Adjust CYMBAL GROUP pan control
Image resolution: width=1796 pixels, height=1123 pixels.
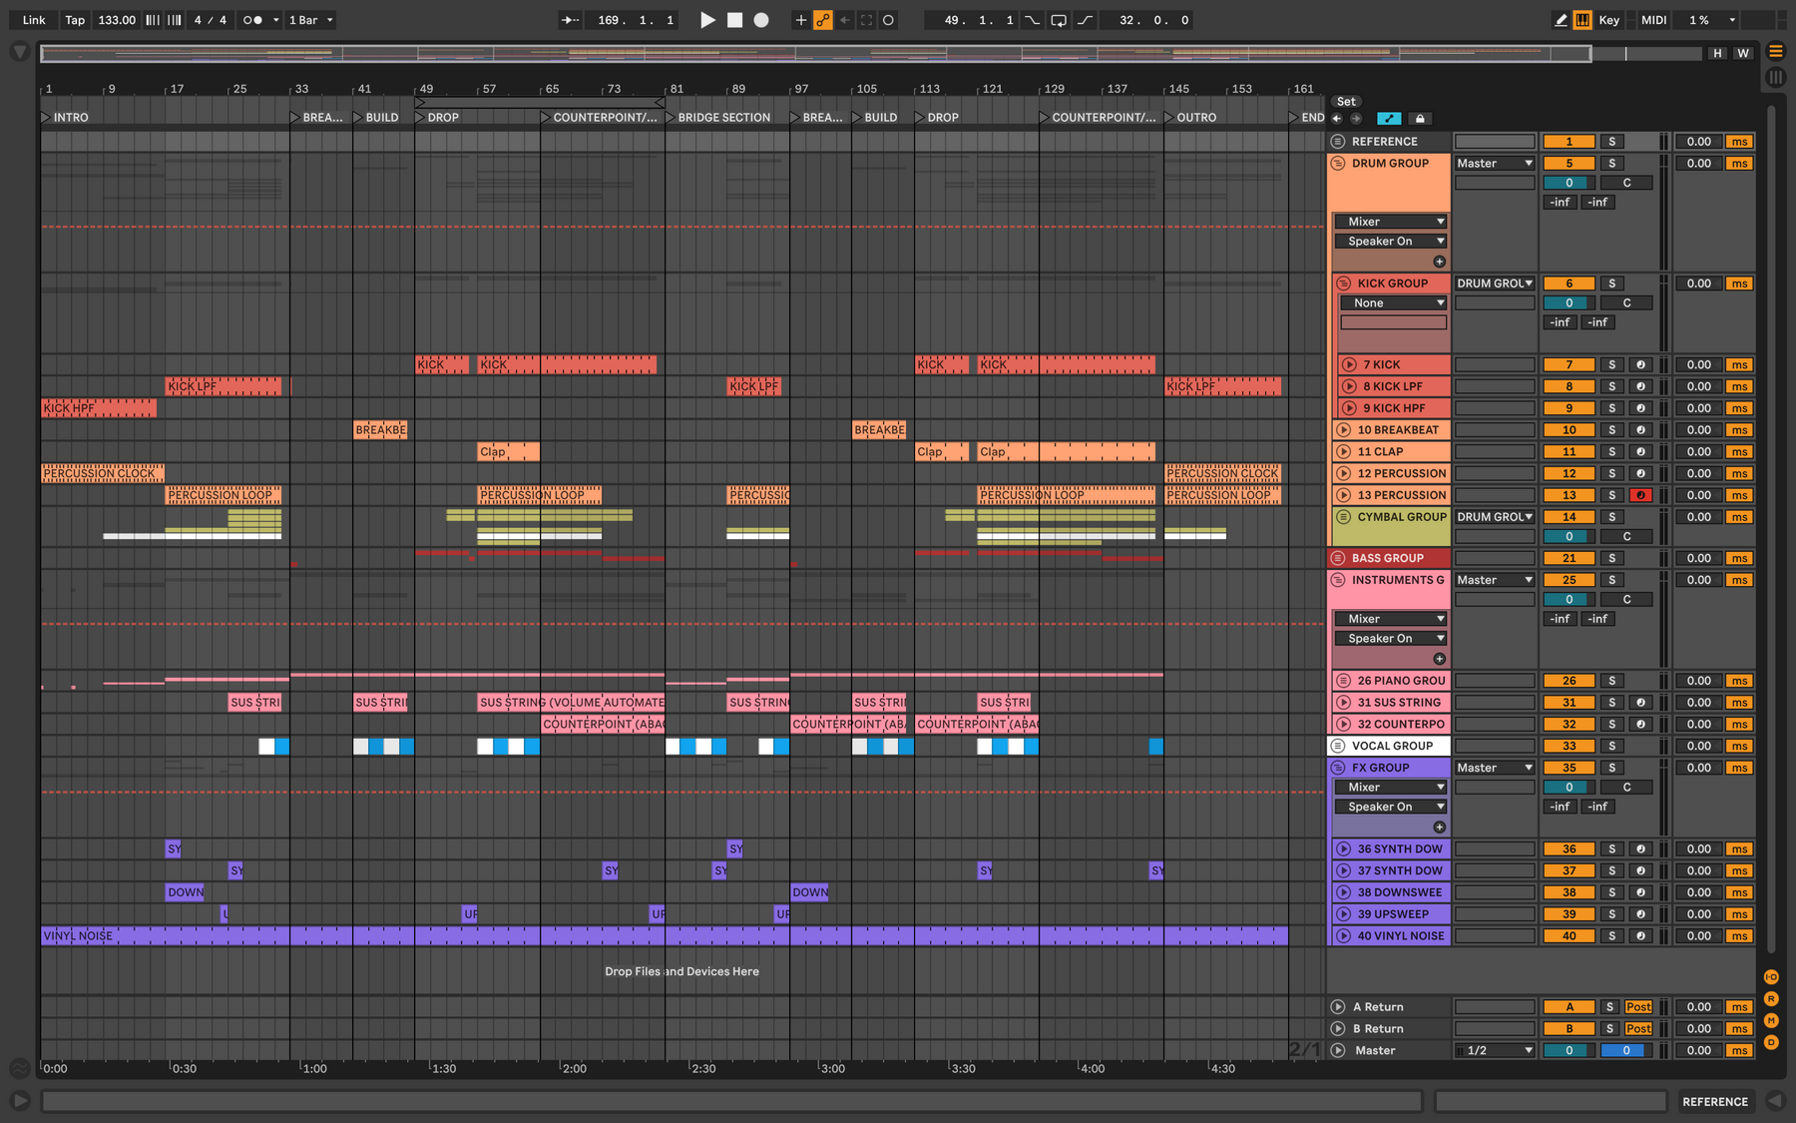(1626, 537)
